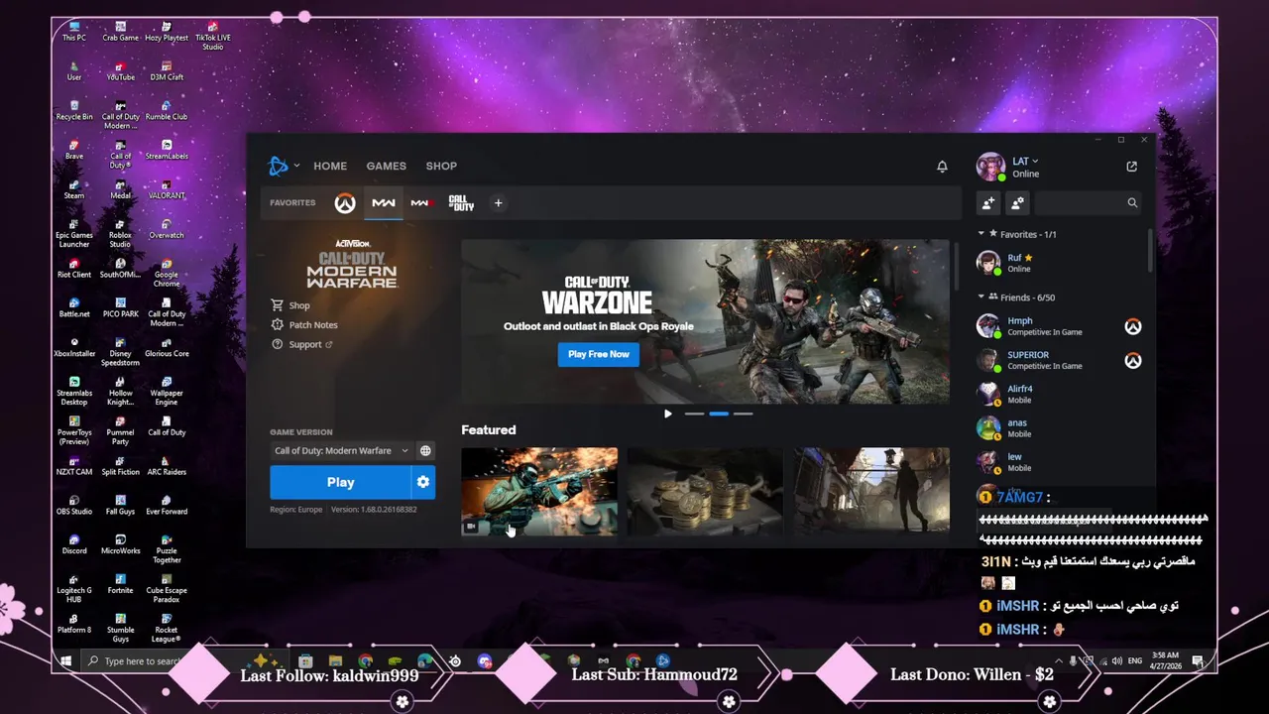The height and width of the screenshot is (714, 1269).
Task: Select friend lew in friends list
Action: coord(1061,461)
